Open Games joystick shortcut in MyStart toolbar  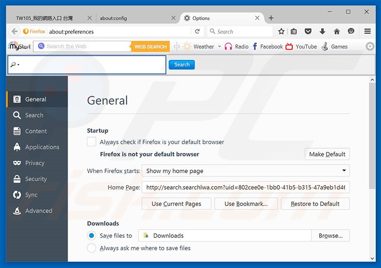tap(334, 47)
